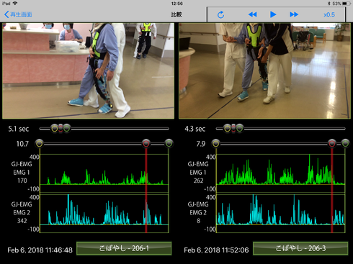
Task: Select red position marker on right 7.9 timeline
Action: coord(332,144)
